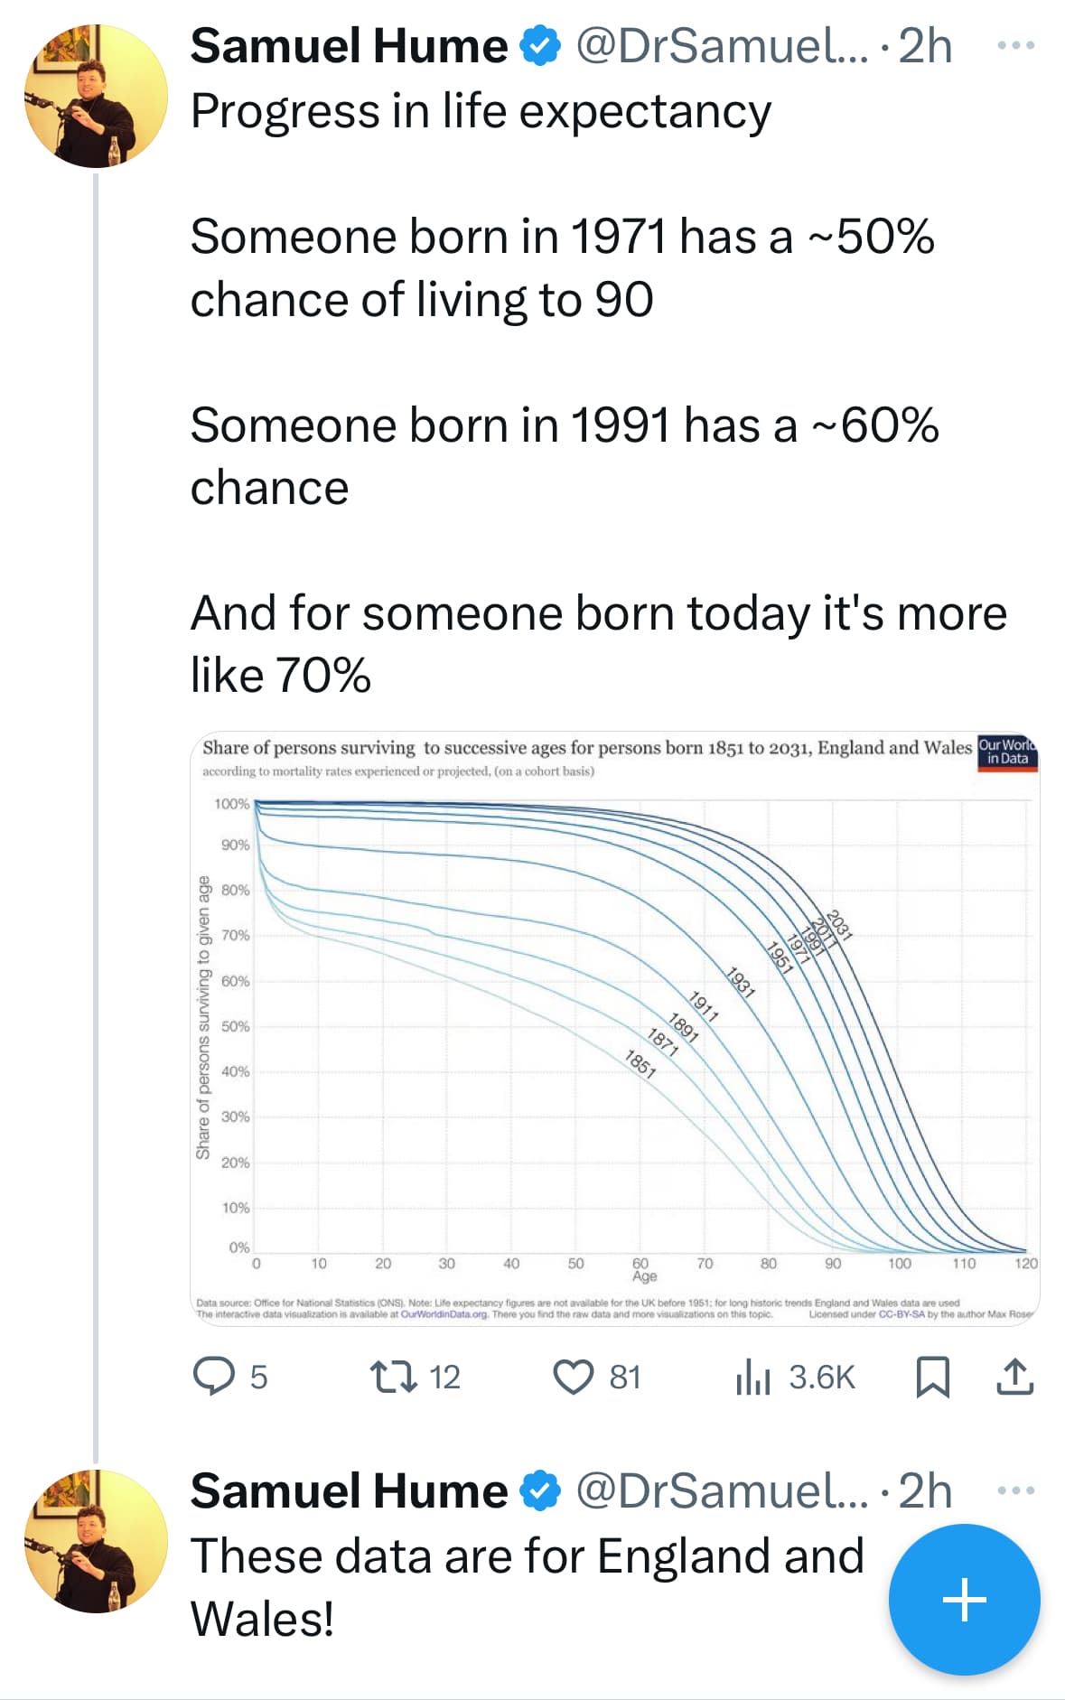This screenshot has width=1065, height=1700.
Task: Open Samuel Hume's avatar on reply tweet
Action: pos(96,1541)
